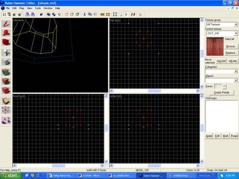Toggle 3D grid icon in toolbar
This screenshot has width=239, height=179.
click(9, 15)
